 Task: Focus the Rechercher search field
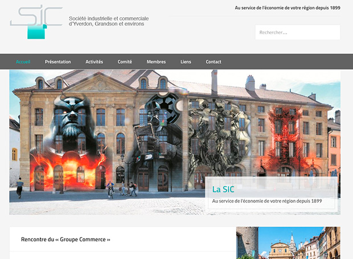pyautogui.click(x=298, y=32)
